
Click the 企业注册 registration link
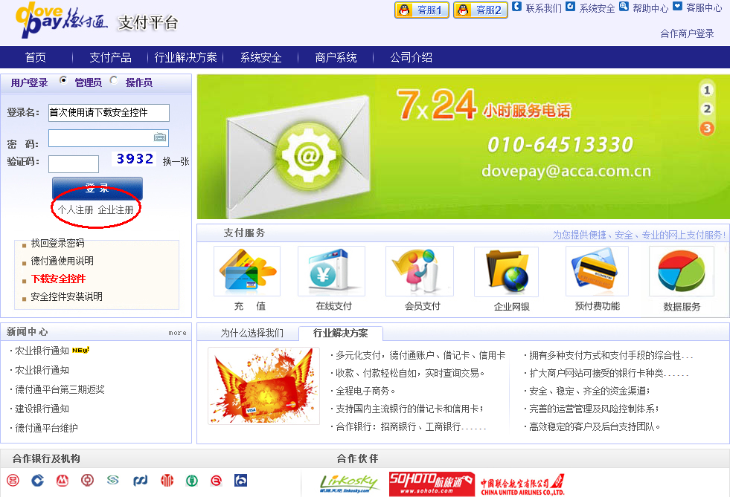click(116, 210)
